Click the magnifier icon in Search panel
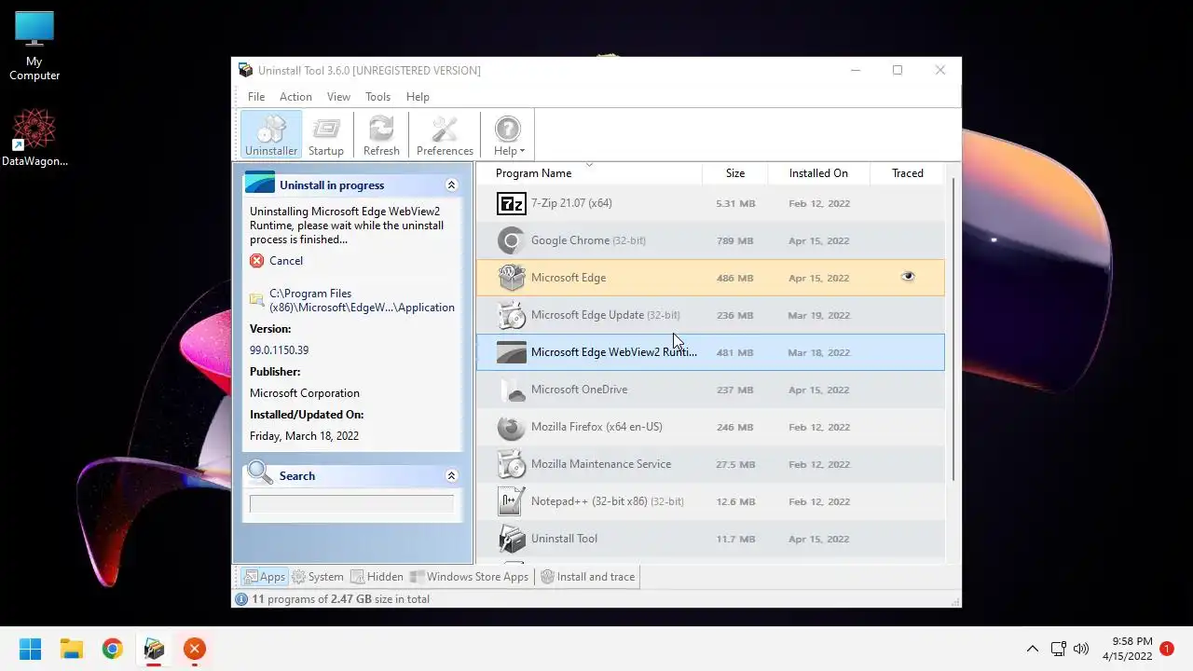Image resolution: width=1193 pixels, height=671 pixels. pyautogui.click(x=260, y=473)
